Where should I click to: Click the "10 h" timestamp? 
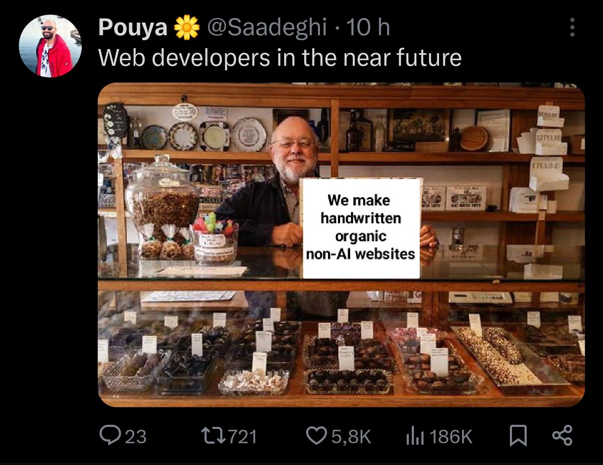point(369,28)
